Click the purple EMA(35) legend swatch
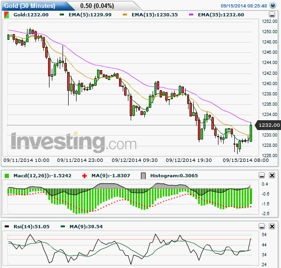 191,14
